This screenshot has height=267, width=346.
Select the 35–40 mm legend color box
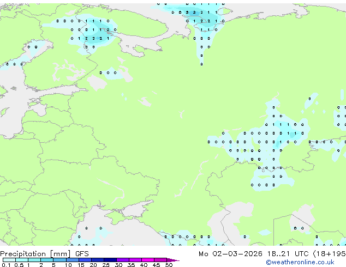coord(135,260)
